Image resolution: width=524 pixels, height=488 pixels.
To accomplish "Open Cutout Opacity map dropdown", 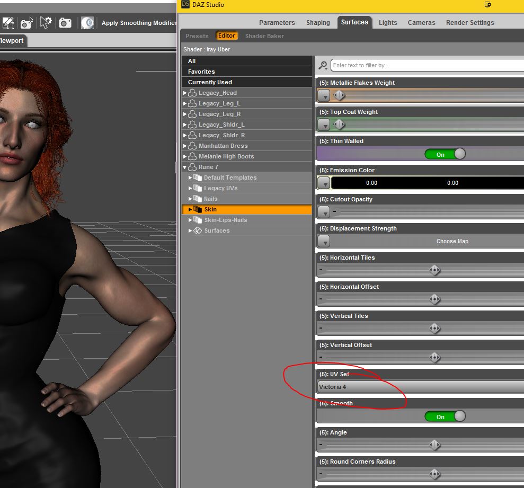I will pyautogui.click(x=324, y=212).
